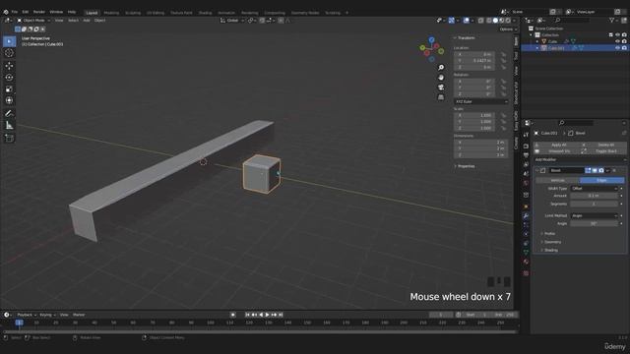Open the Material properties tab icon
Viewport: 630px width, 354px height.
coord(526,262)
